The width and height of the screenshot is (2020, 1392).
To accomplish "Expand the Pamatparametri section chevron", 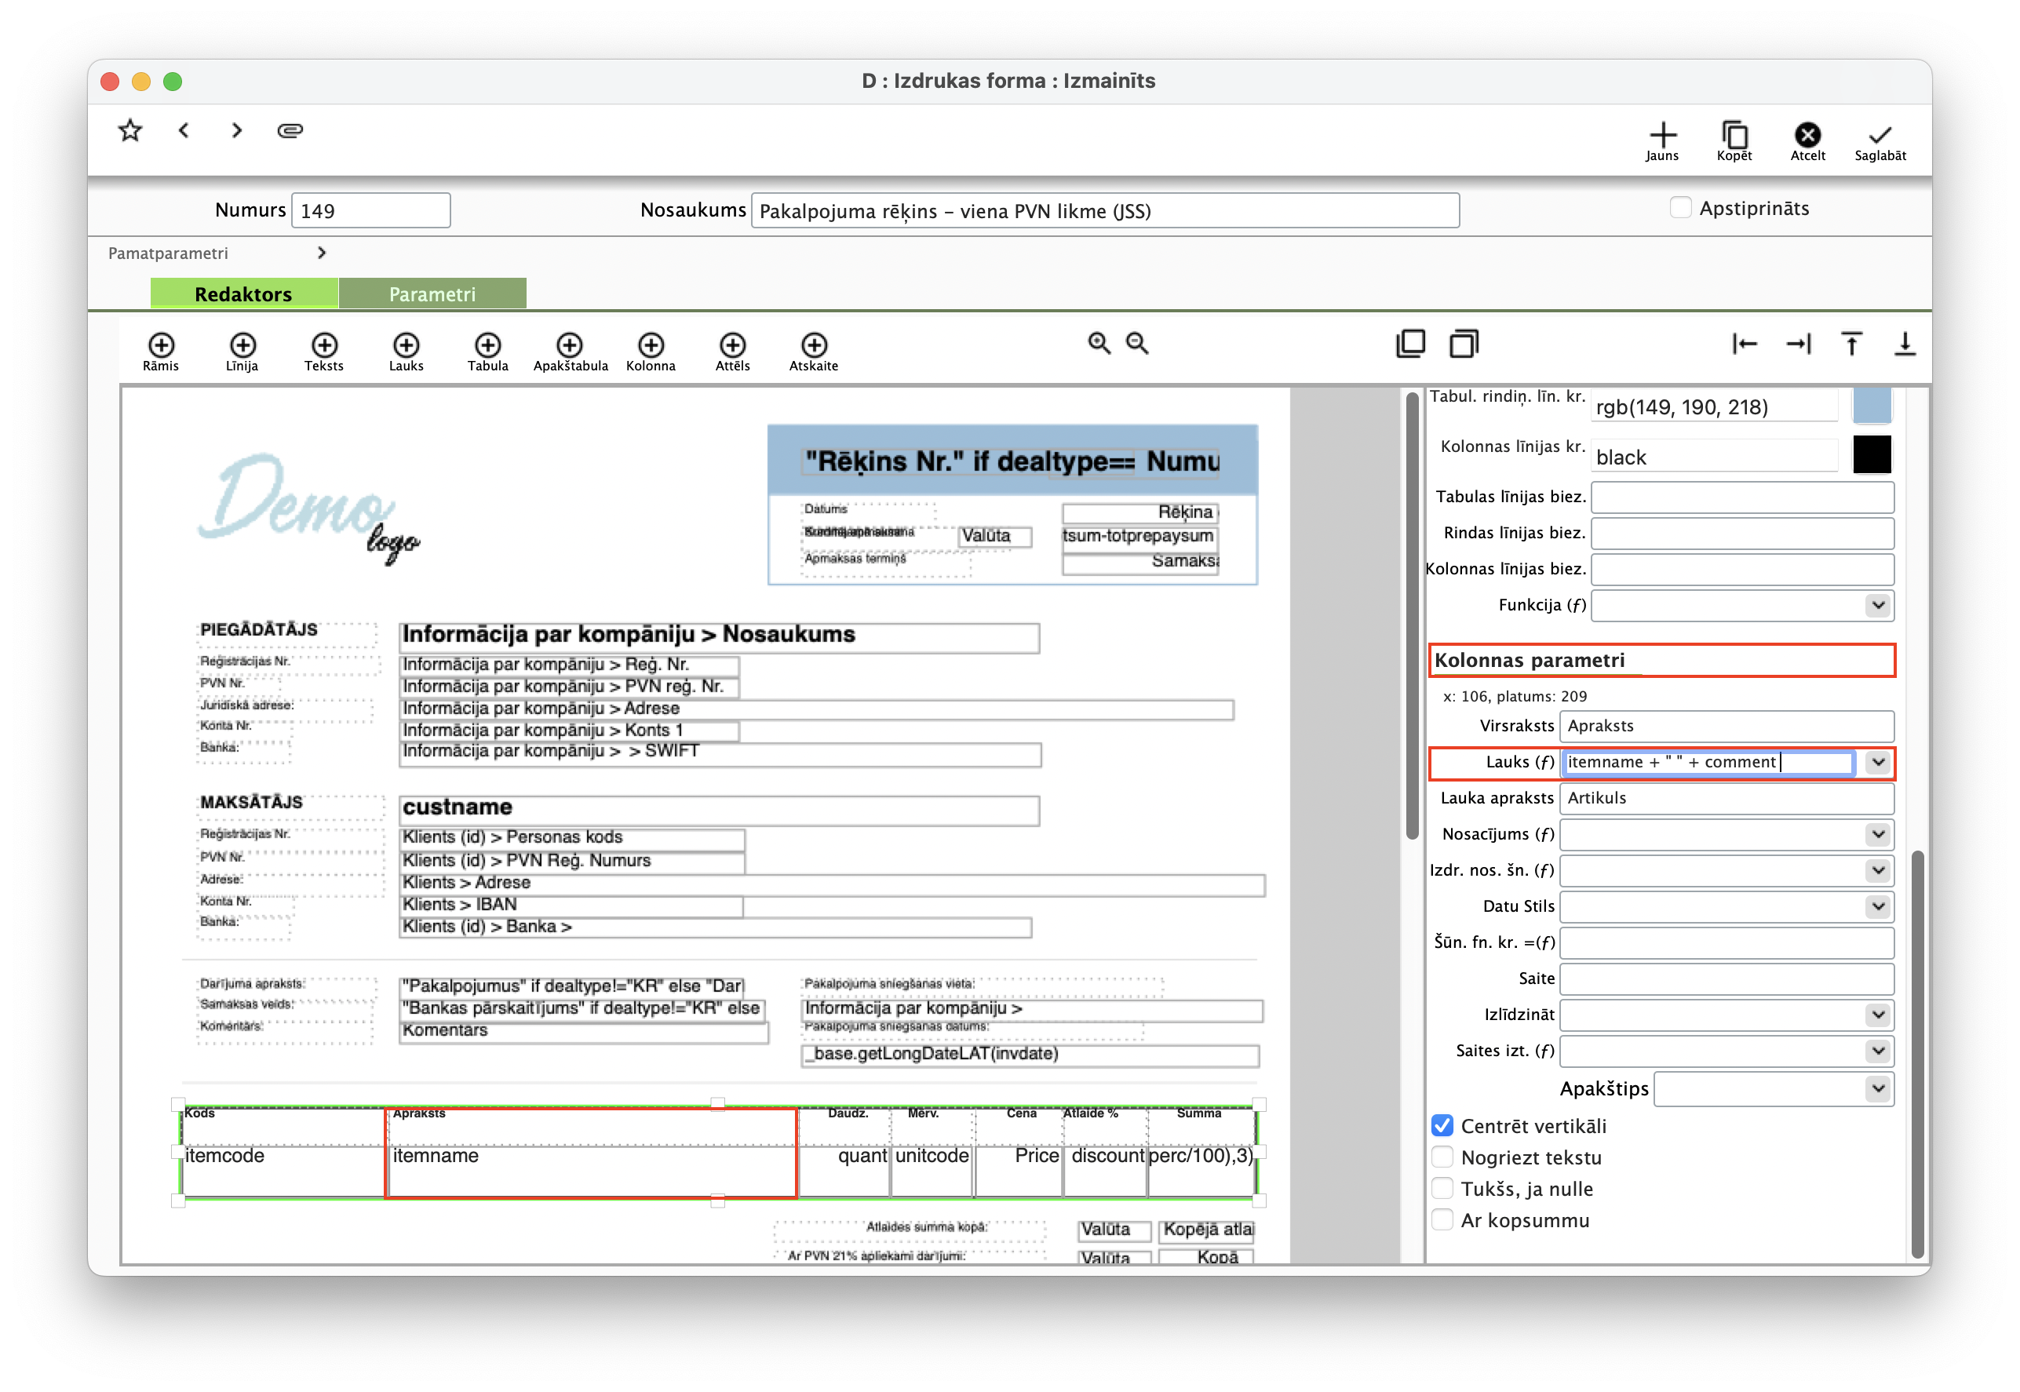I will 322,253.
